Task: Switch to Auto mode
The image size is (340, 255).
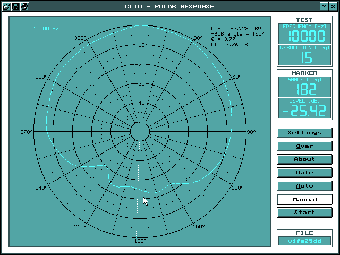Action: 304,186
